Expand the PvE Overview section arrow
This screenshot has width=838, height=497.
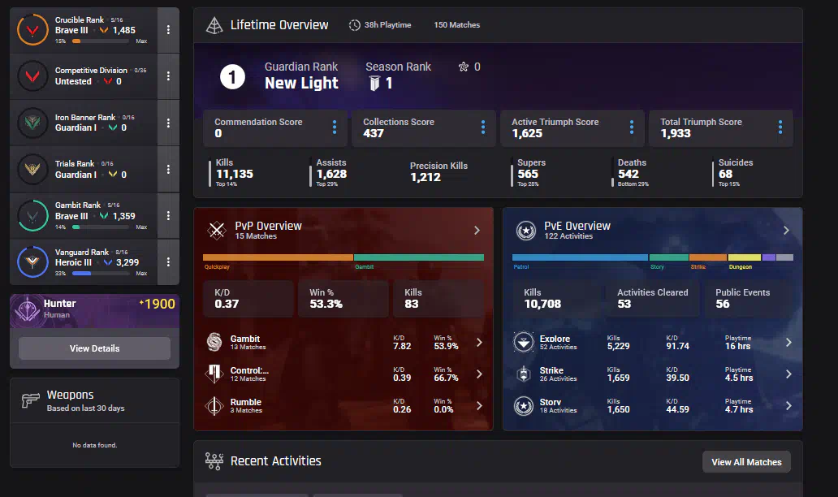pos(786,231)
